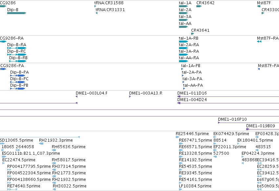Image resolution: width=279 pixels, height=191 pixels.
Task: Select the Dip-B-PA protein label
Action: [20, 72]
